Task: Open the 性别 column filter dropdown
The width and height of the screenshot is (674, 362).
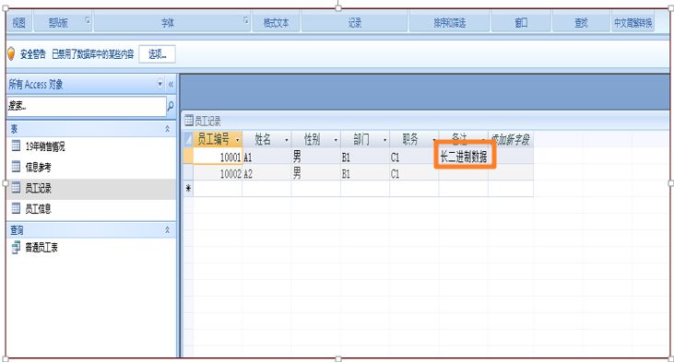Action: tap(336, 140)
